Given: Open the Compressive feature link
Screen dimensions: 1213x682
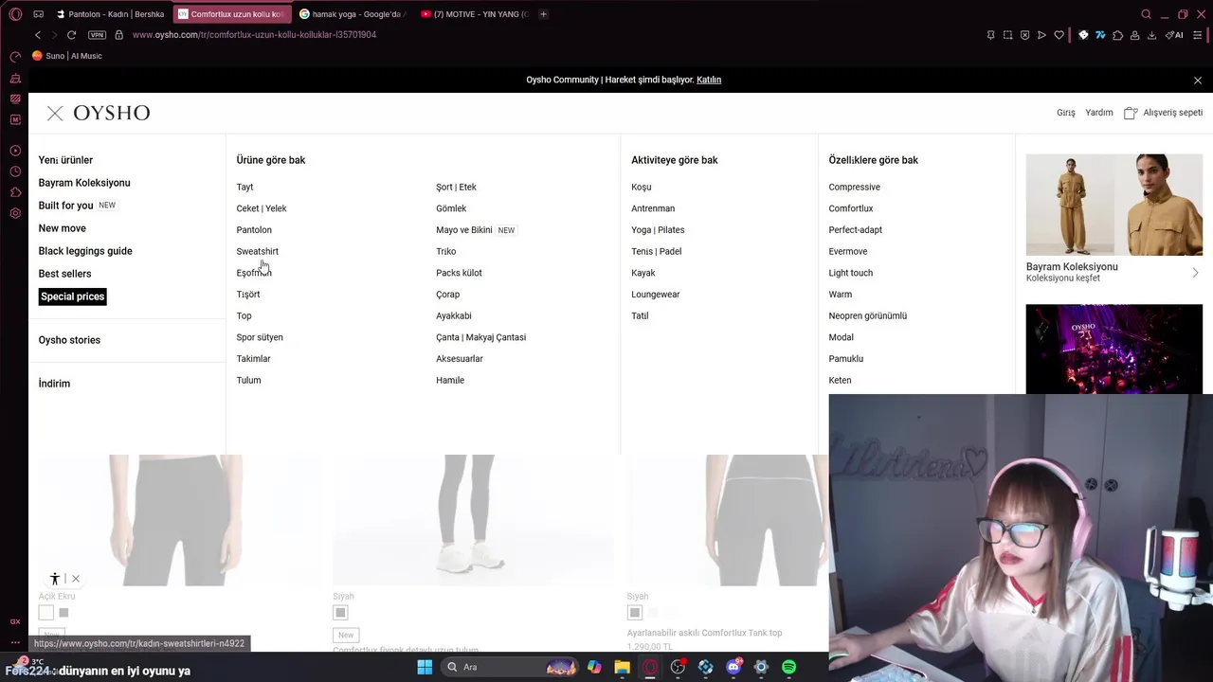Looking at the screenshot, I should tap(854, 188).
